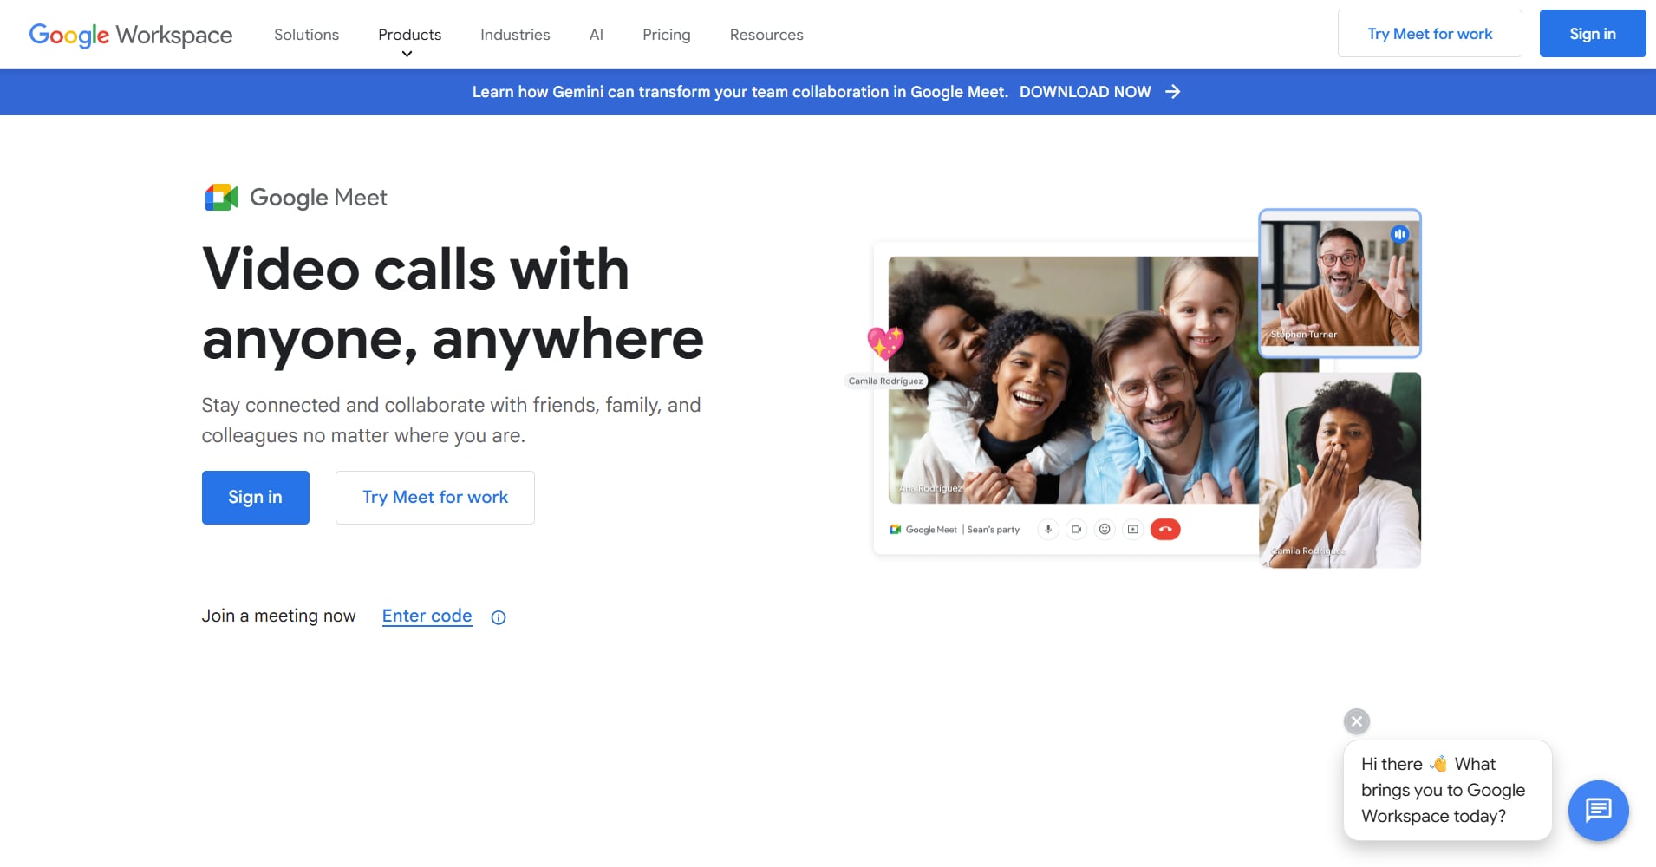Screen dimensions: 1656x867
Task: Click the Hi there chat message
Action: [x=1447, y=790]
